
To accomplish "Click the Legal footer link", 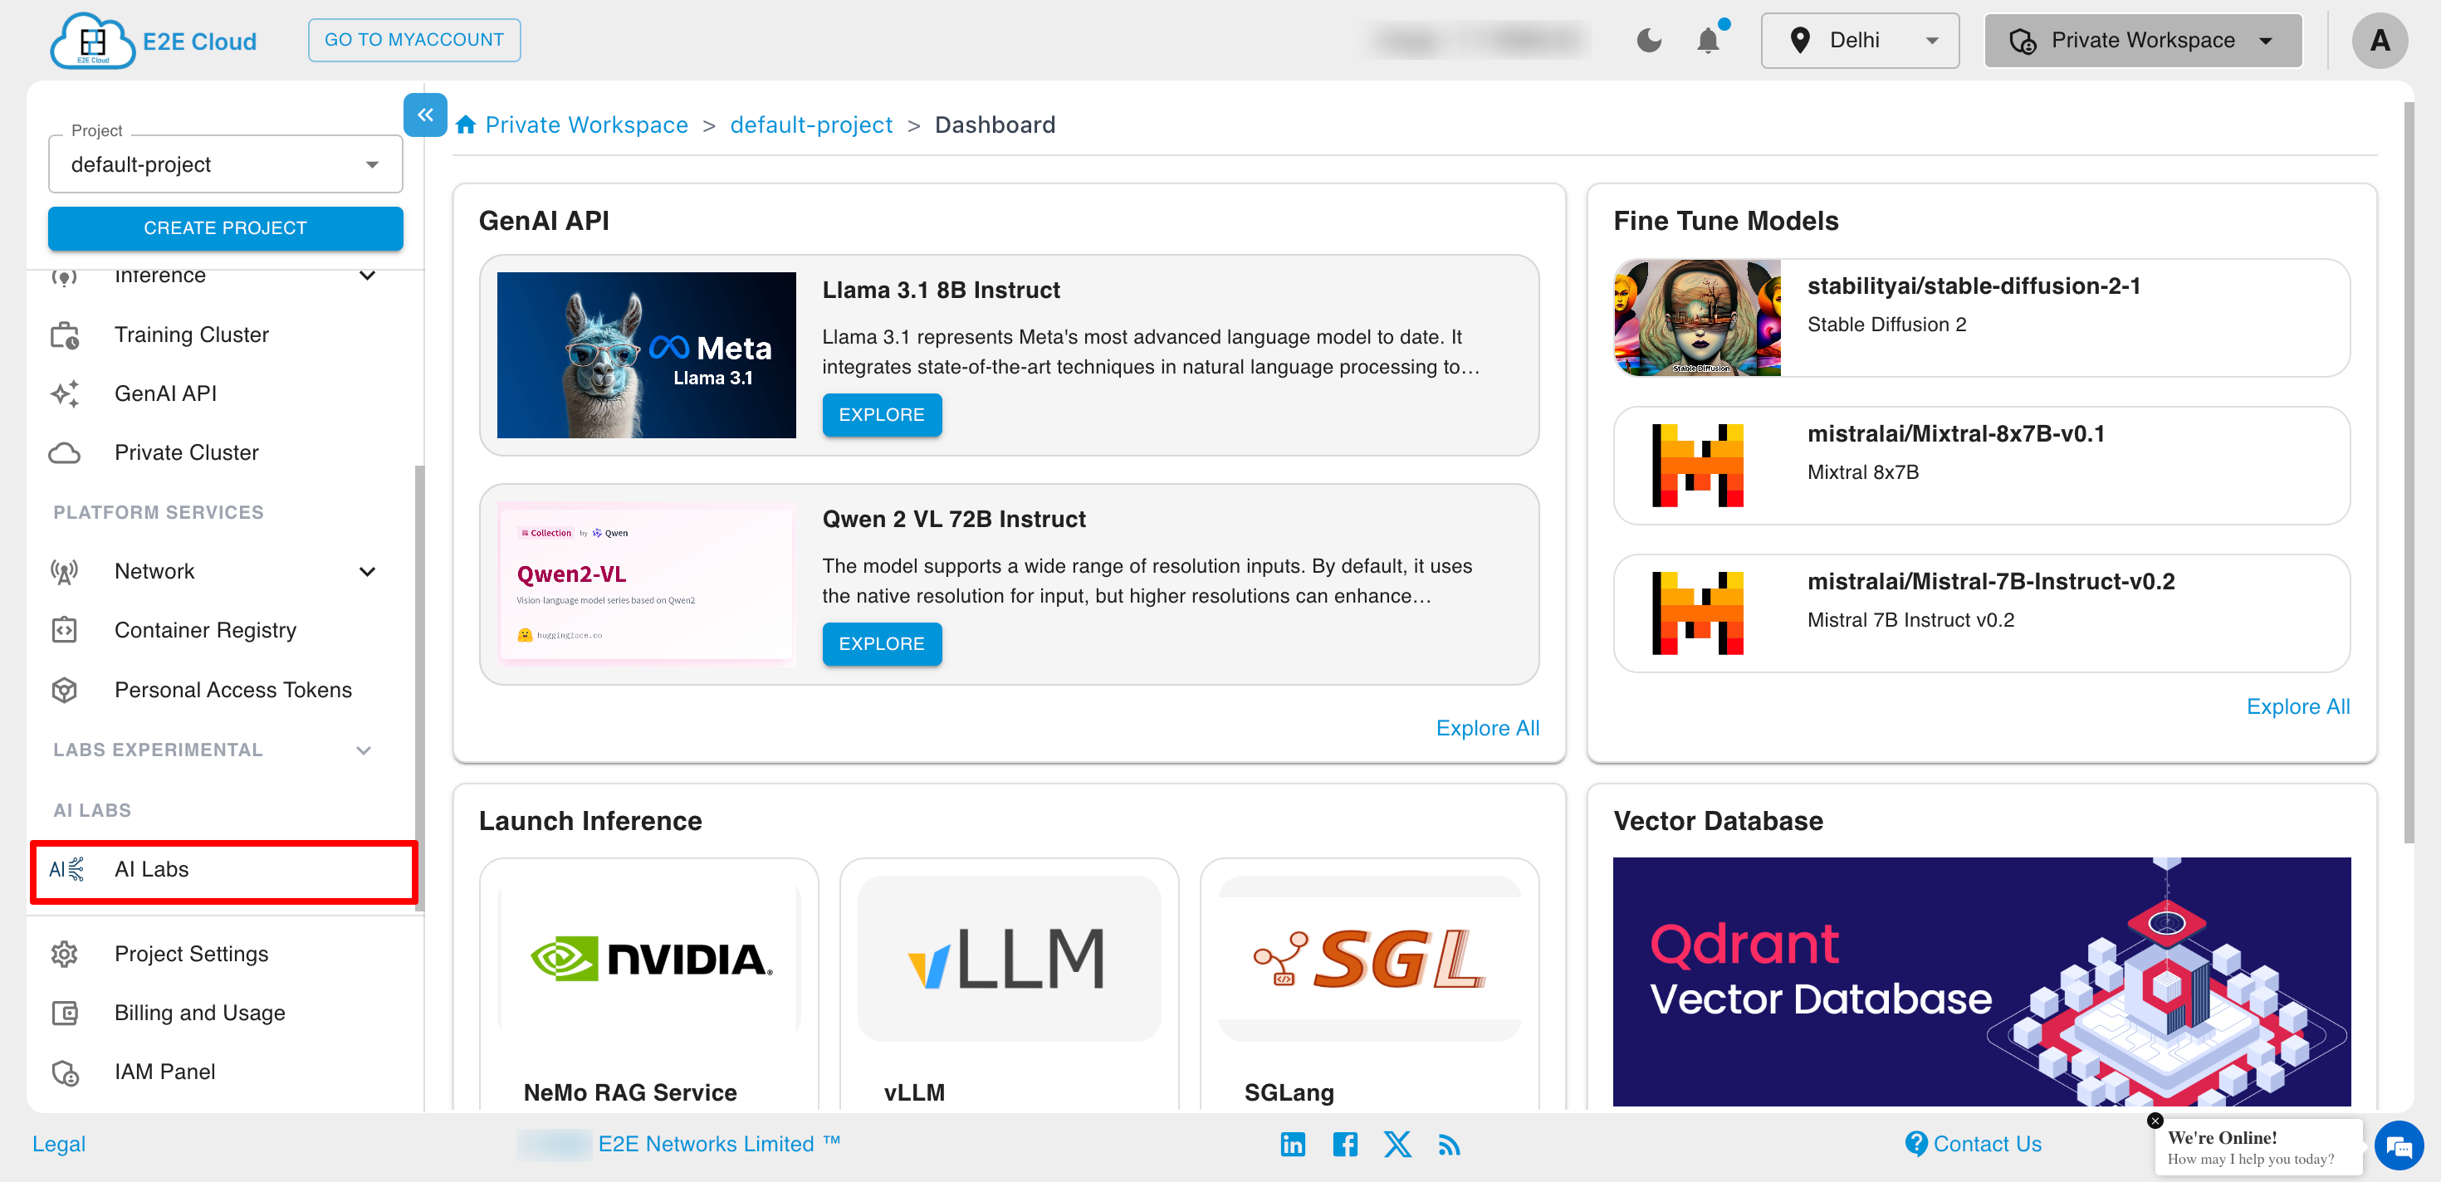I will tap(59, 1144).
